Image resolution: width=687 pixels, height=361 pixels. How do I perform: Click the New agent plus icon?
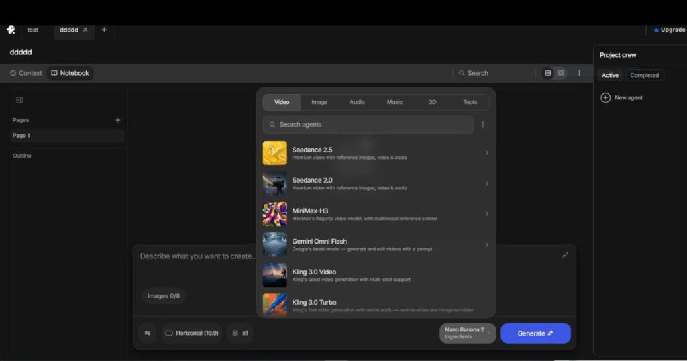[x=606, y=98]
